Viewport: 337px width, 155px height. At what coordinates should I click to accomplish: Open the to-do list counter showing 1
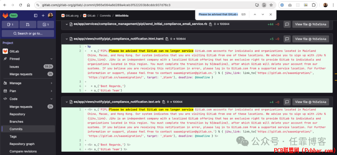[46, 25]
